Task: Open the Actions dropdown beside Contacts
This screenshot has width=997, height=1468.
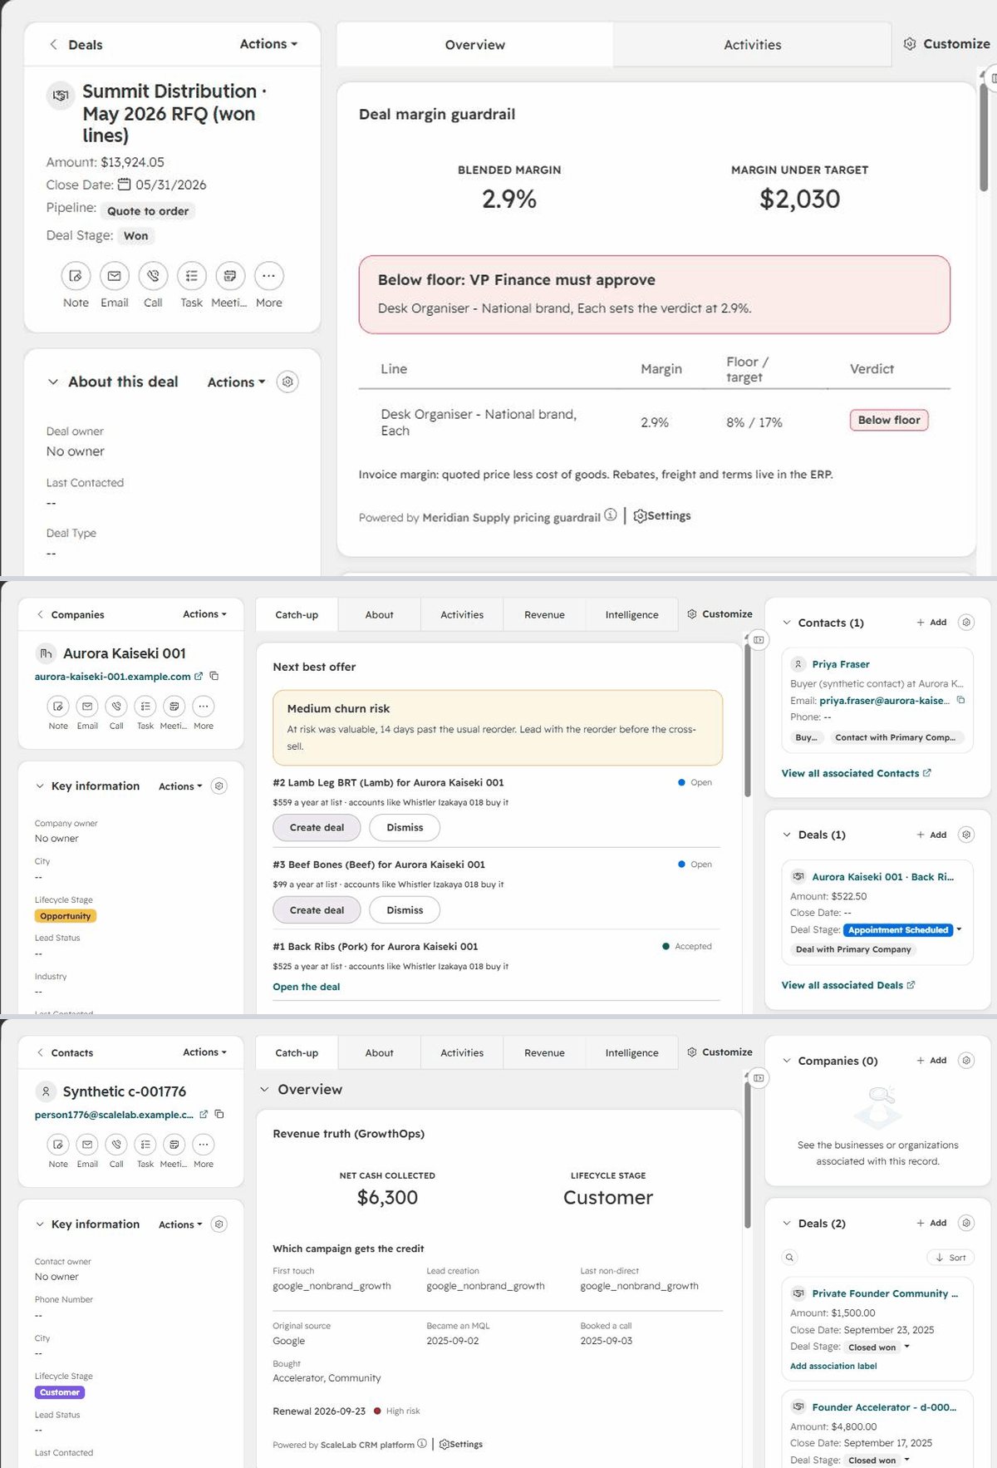Action: point(204,1052)
